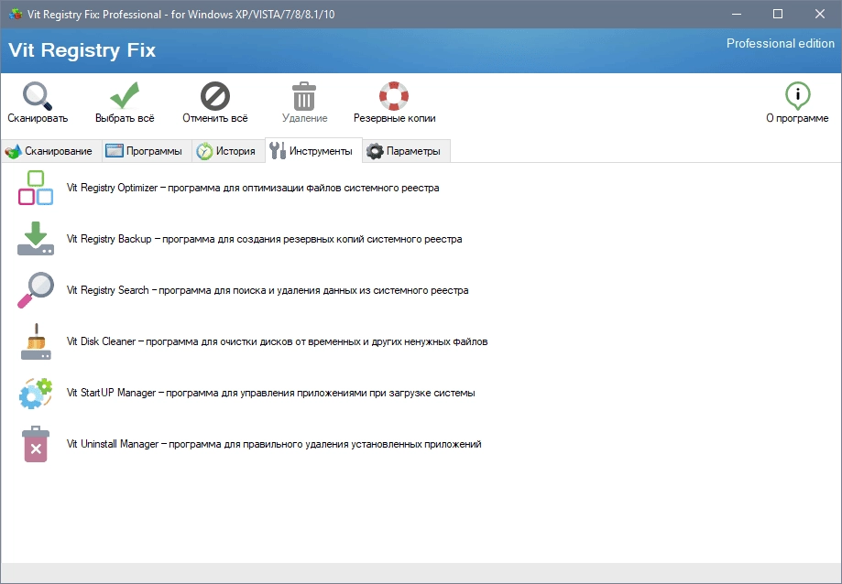842x584 pixels.
Task: Minimize the Vit Registry Fix window
Action: pos(737,14)
